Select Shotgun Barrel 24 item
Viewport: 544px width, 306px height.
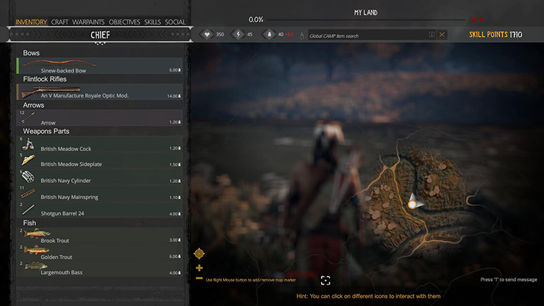coord(100,210)
